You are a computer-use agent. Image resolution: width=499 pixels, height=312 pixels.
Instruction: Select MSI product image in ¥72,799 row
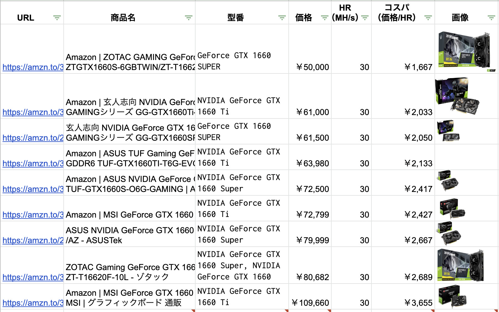452,209
